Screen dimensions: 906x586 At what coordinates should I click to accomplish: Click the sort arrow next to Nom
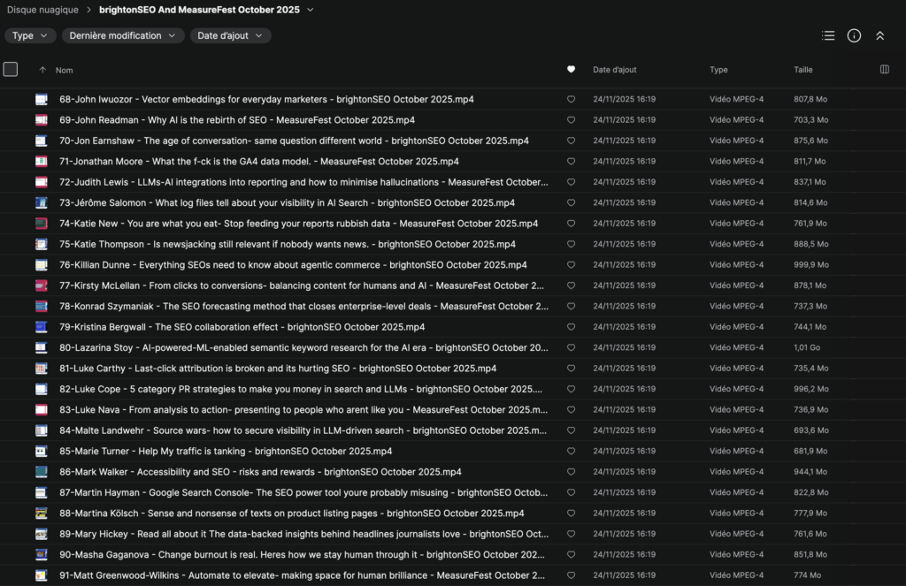42,70
